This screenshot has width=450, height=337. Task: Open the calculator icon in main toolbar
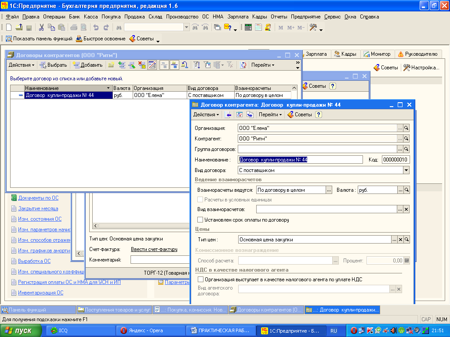pyautogui.click(x=248, y=28)
